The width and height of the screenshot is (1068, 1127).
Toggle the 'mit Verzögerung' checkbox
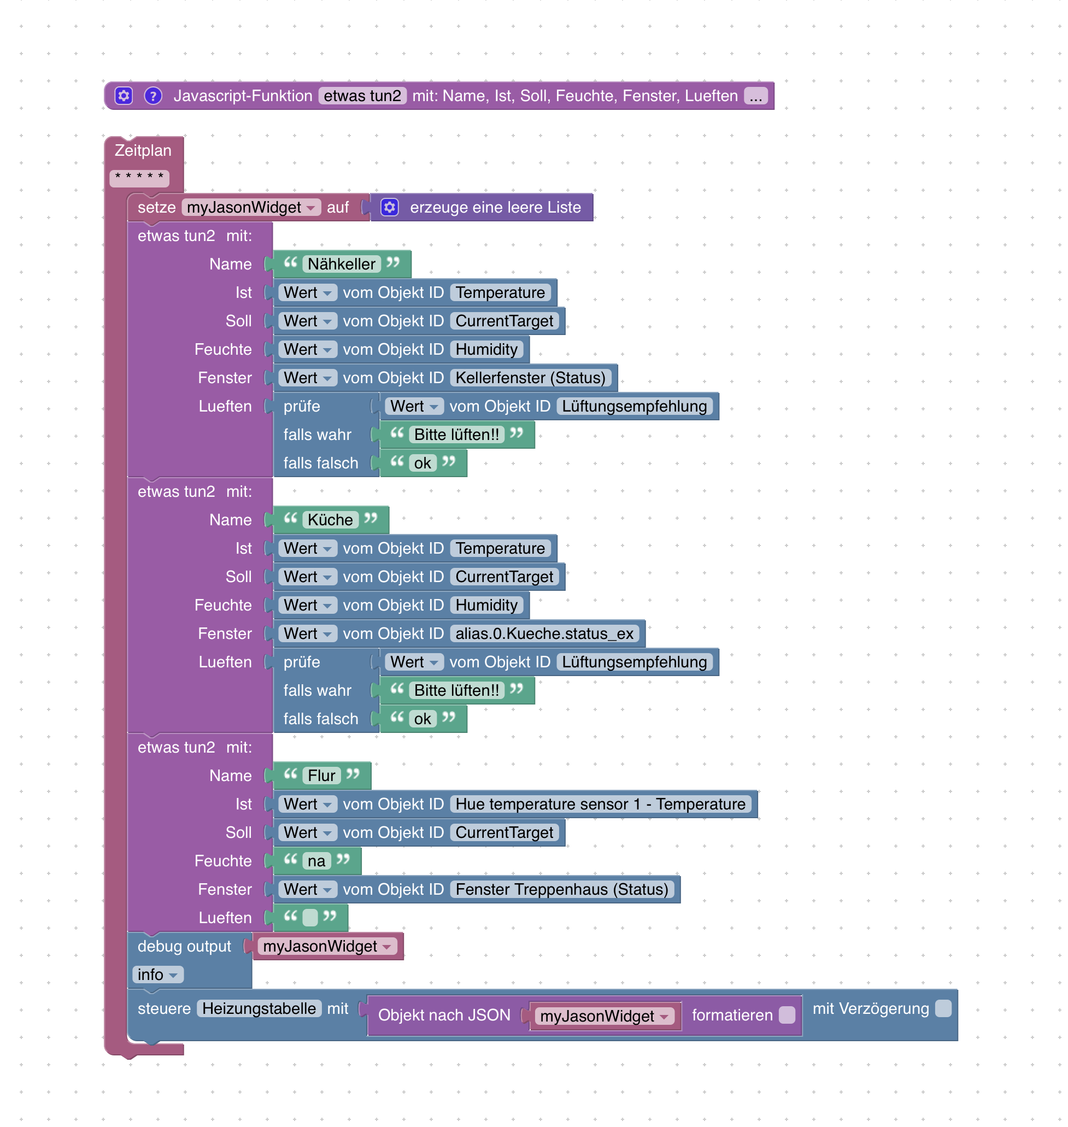pyautogui.click(x=943, y=1008)
